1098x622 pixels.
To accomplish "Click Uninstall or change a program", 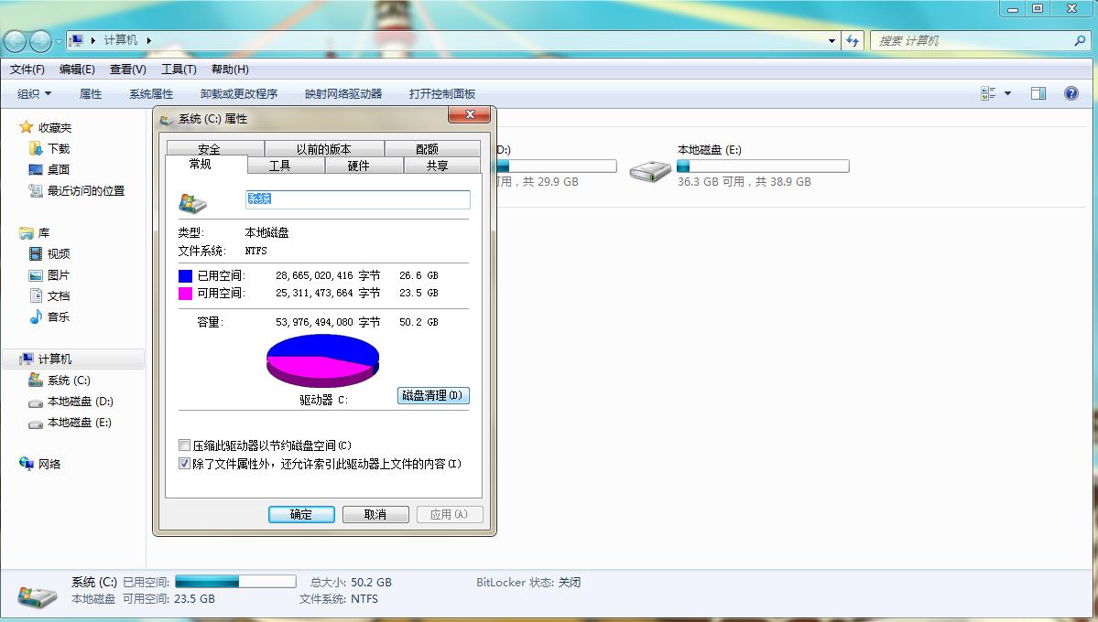I will tap(239, 93).
